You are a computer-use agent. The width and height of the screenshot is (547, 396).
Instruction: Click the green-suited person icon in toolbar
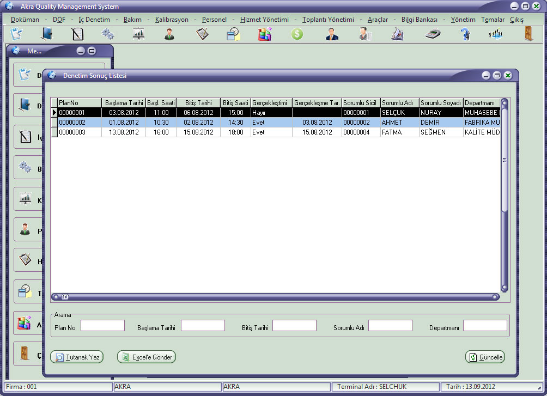click(x=169, y=34)
